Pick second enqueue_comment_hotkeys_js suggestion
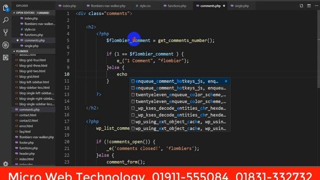320x180 pixels. click(x=180, y=88)
